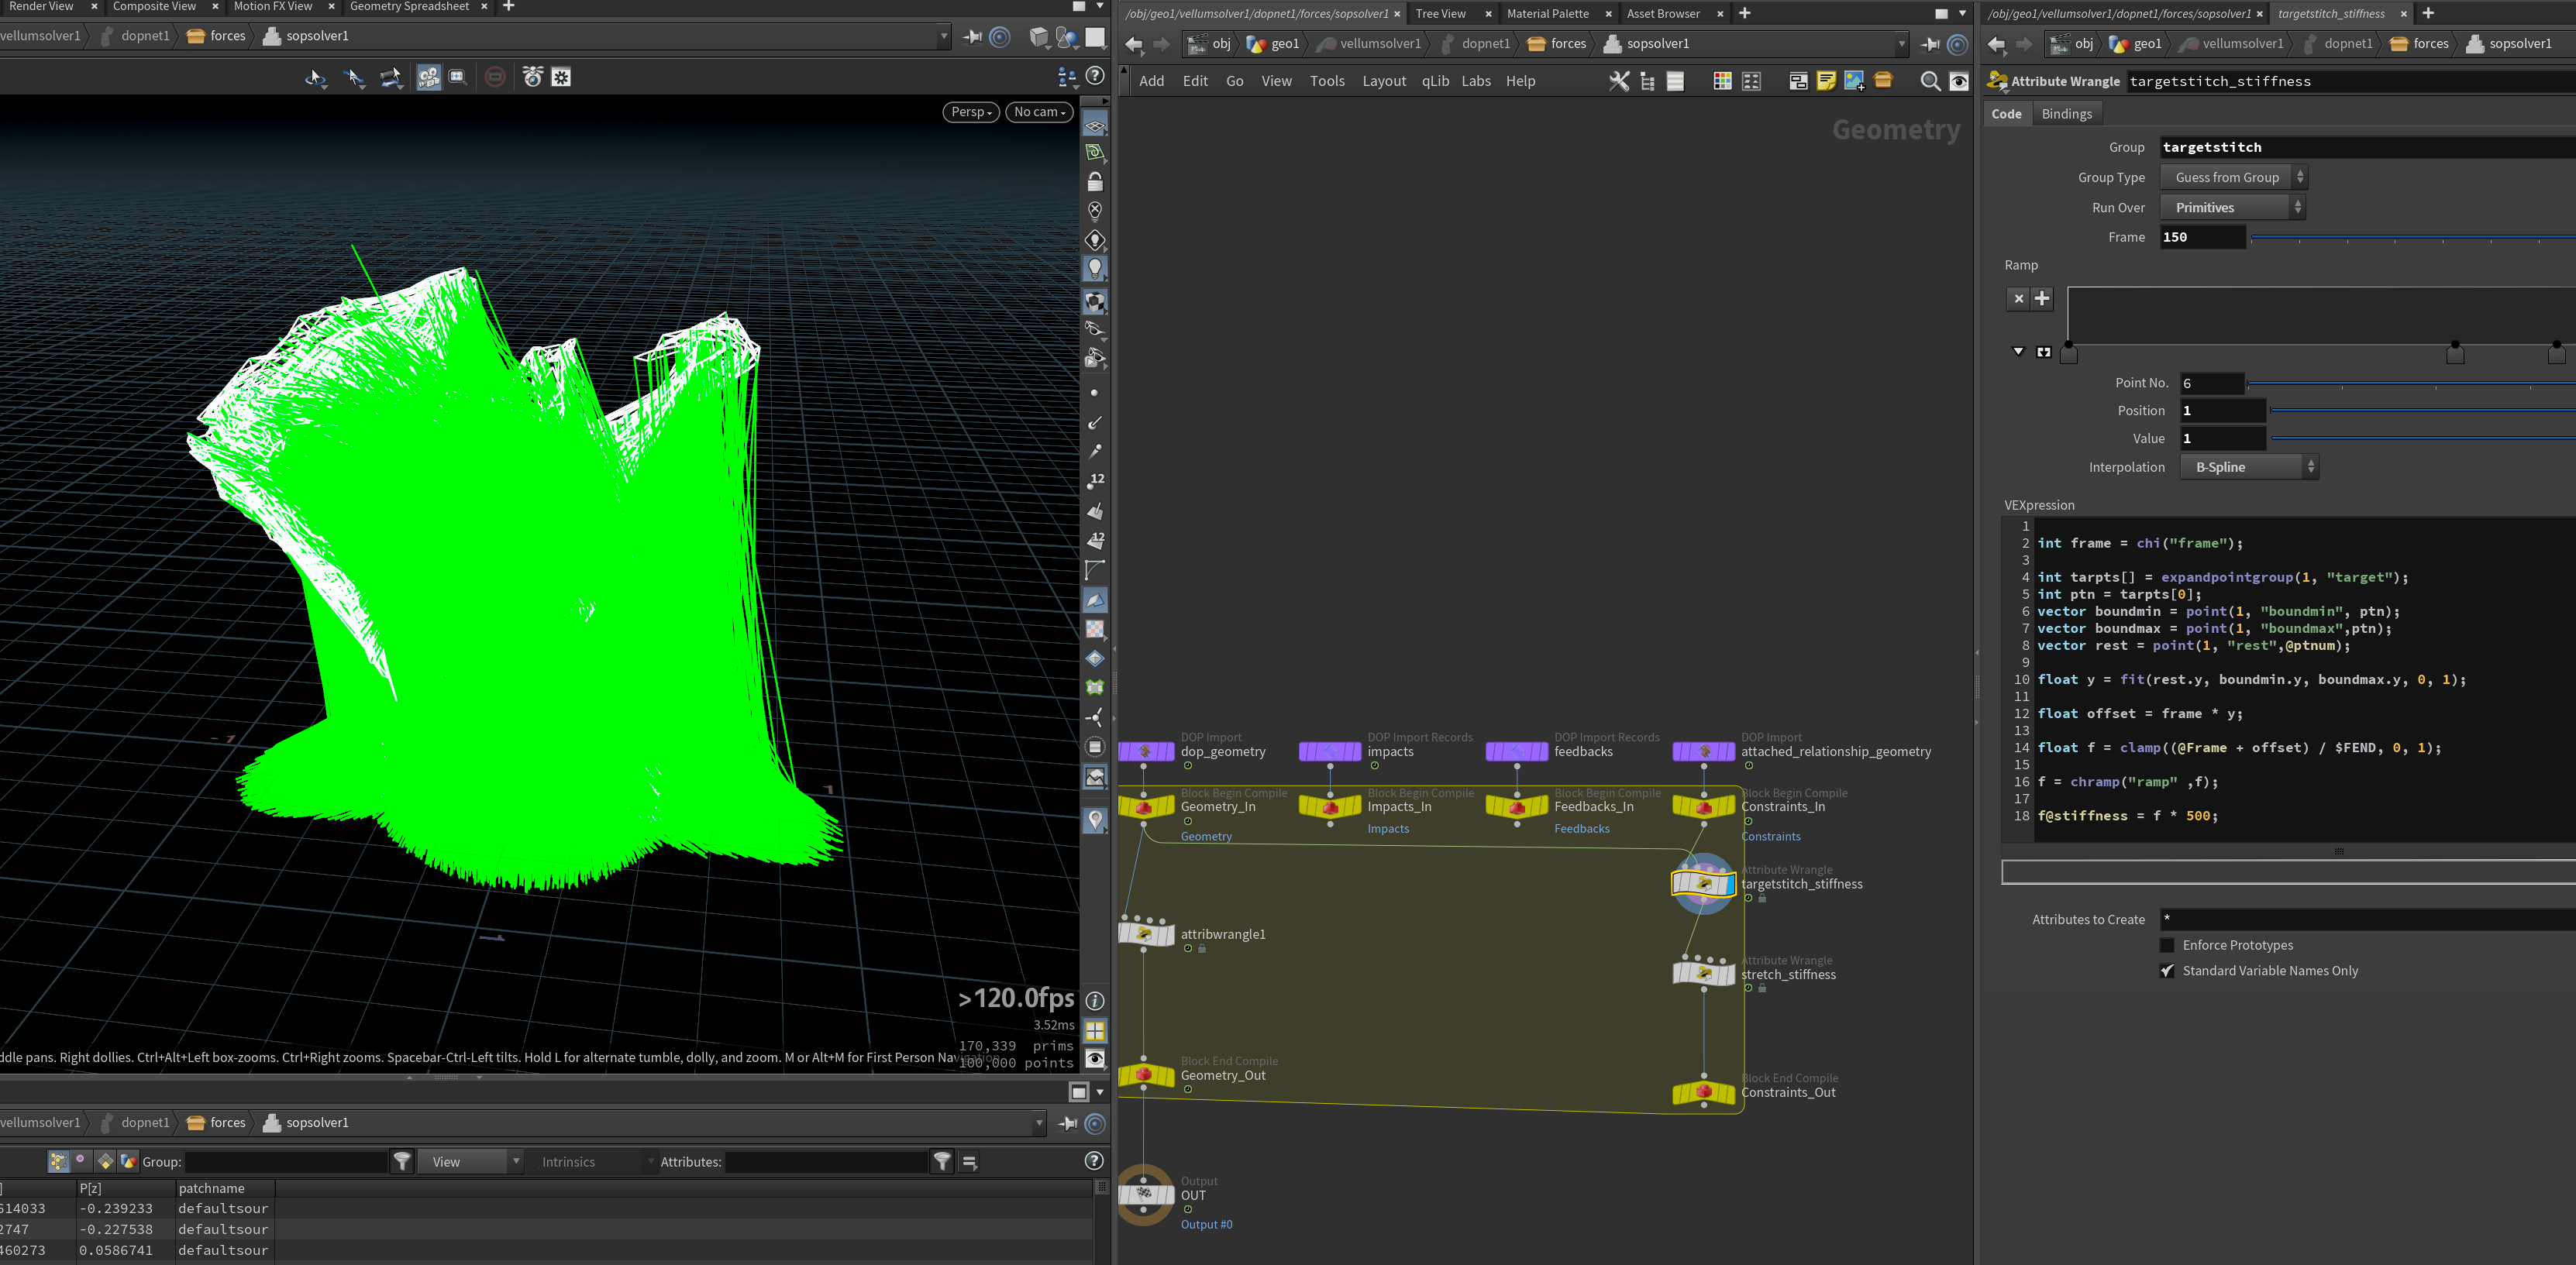The width and height of the screenshot is (2576, 1265).
Task: Click the lock icon in viewport sidebar
Action: pos(1095,182)
